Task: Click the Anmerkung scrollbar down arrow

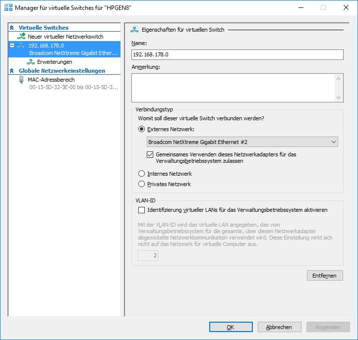Action: [x=338, y=97]
